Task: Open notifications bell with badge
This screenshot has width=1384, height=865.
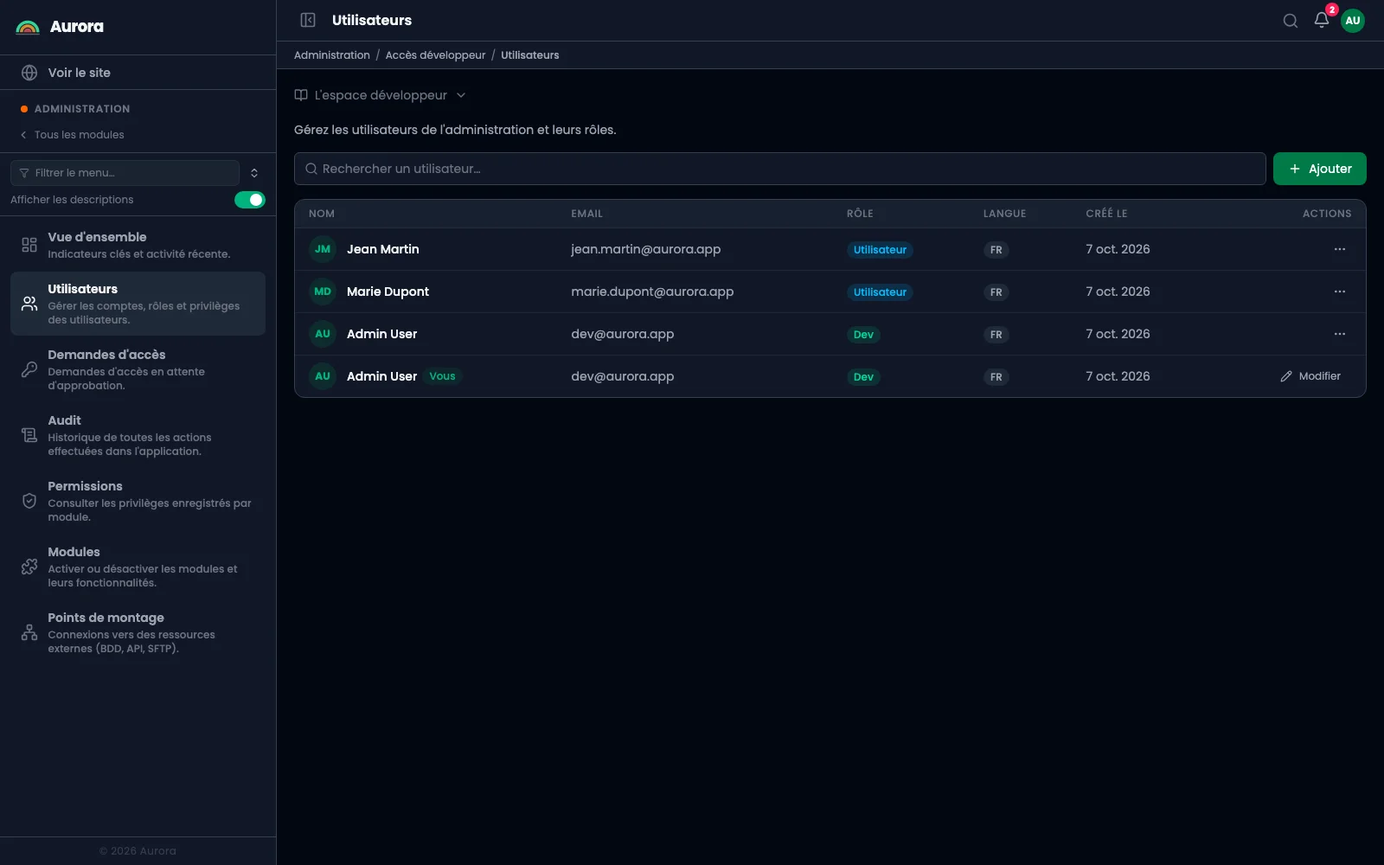Action: (x=1322, y=20)
